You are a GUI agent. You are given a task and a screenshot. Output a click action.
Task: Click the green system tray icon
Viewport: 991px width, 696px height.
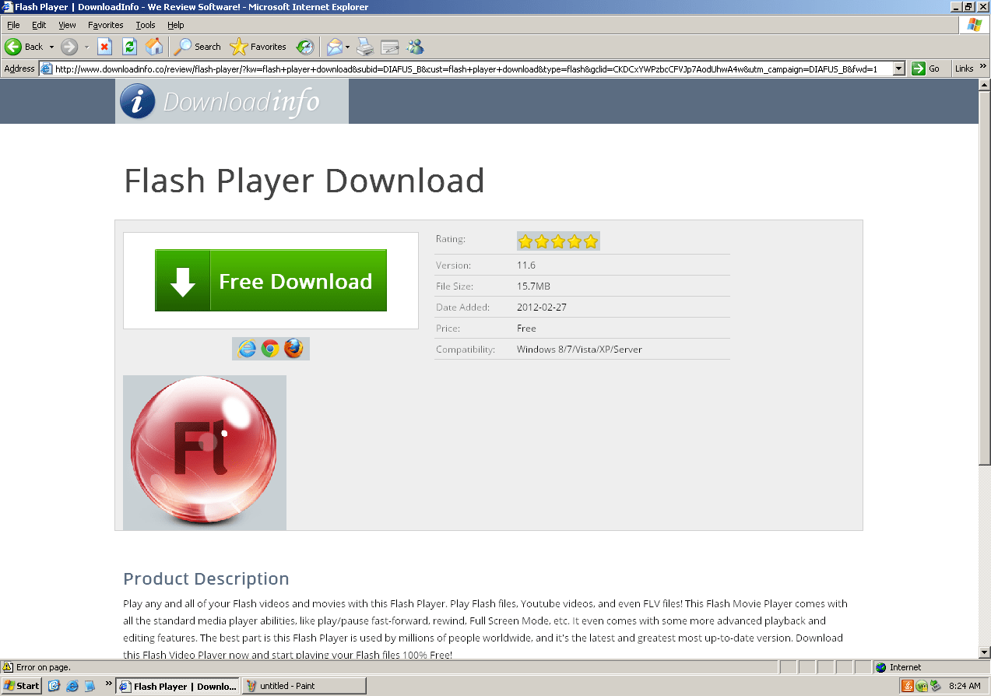922,686
